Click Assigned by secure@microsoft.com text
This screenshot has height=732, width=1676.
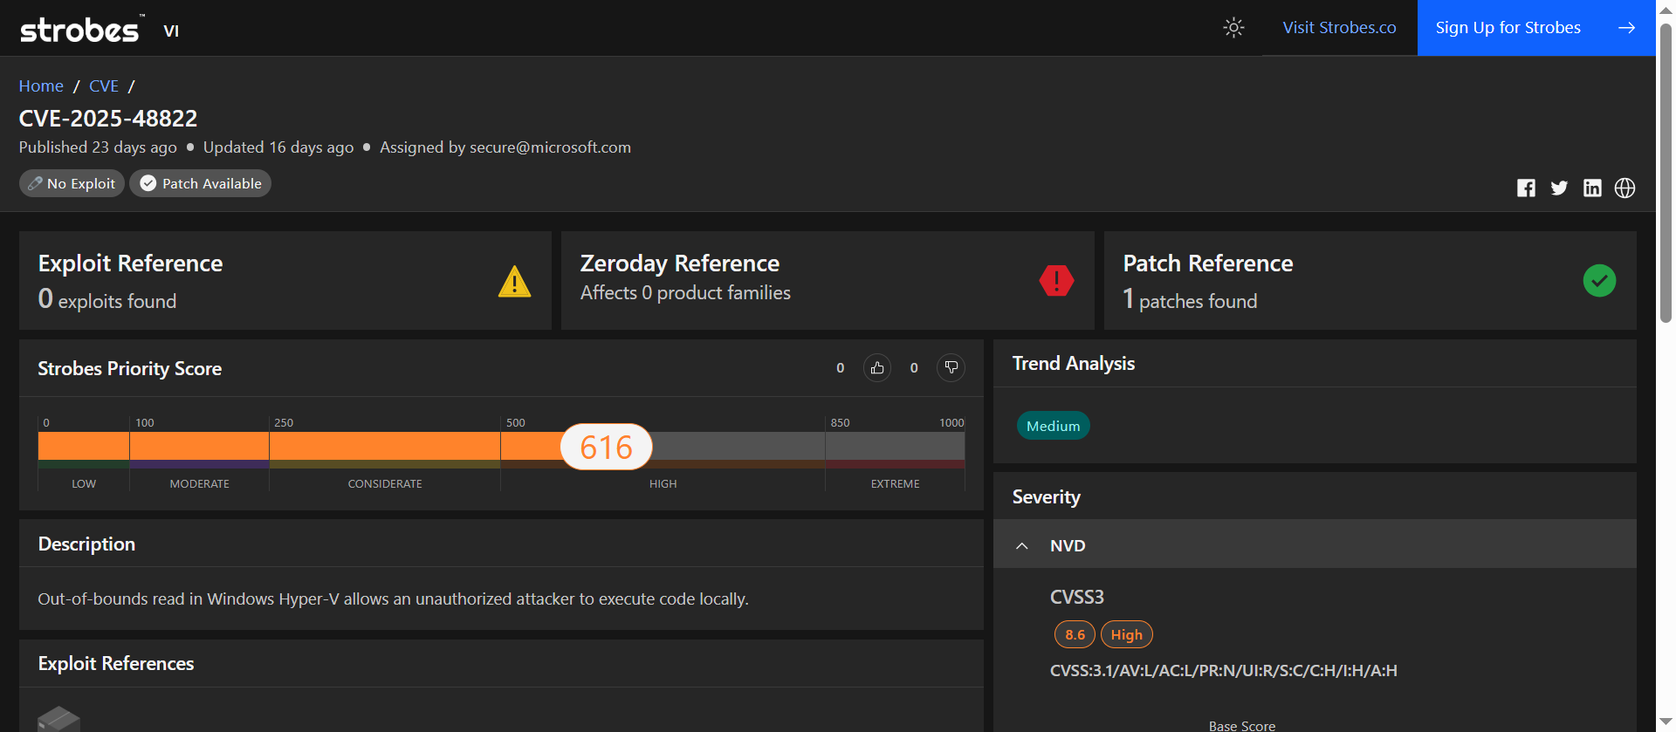(505, 147)
